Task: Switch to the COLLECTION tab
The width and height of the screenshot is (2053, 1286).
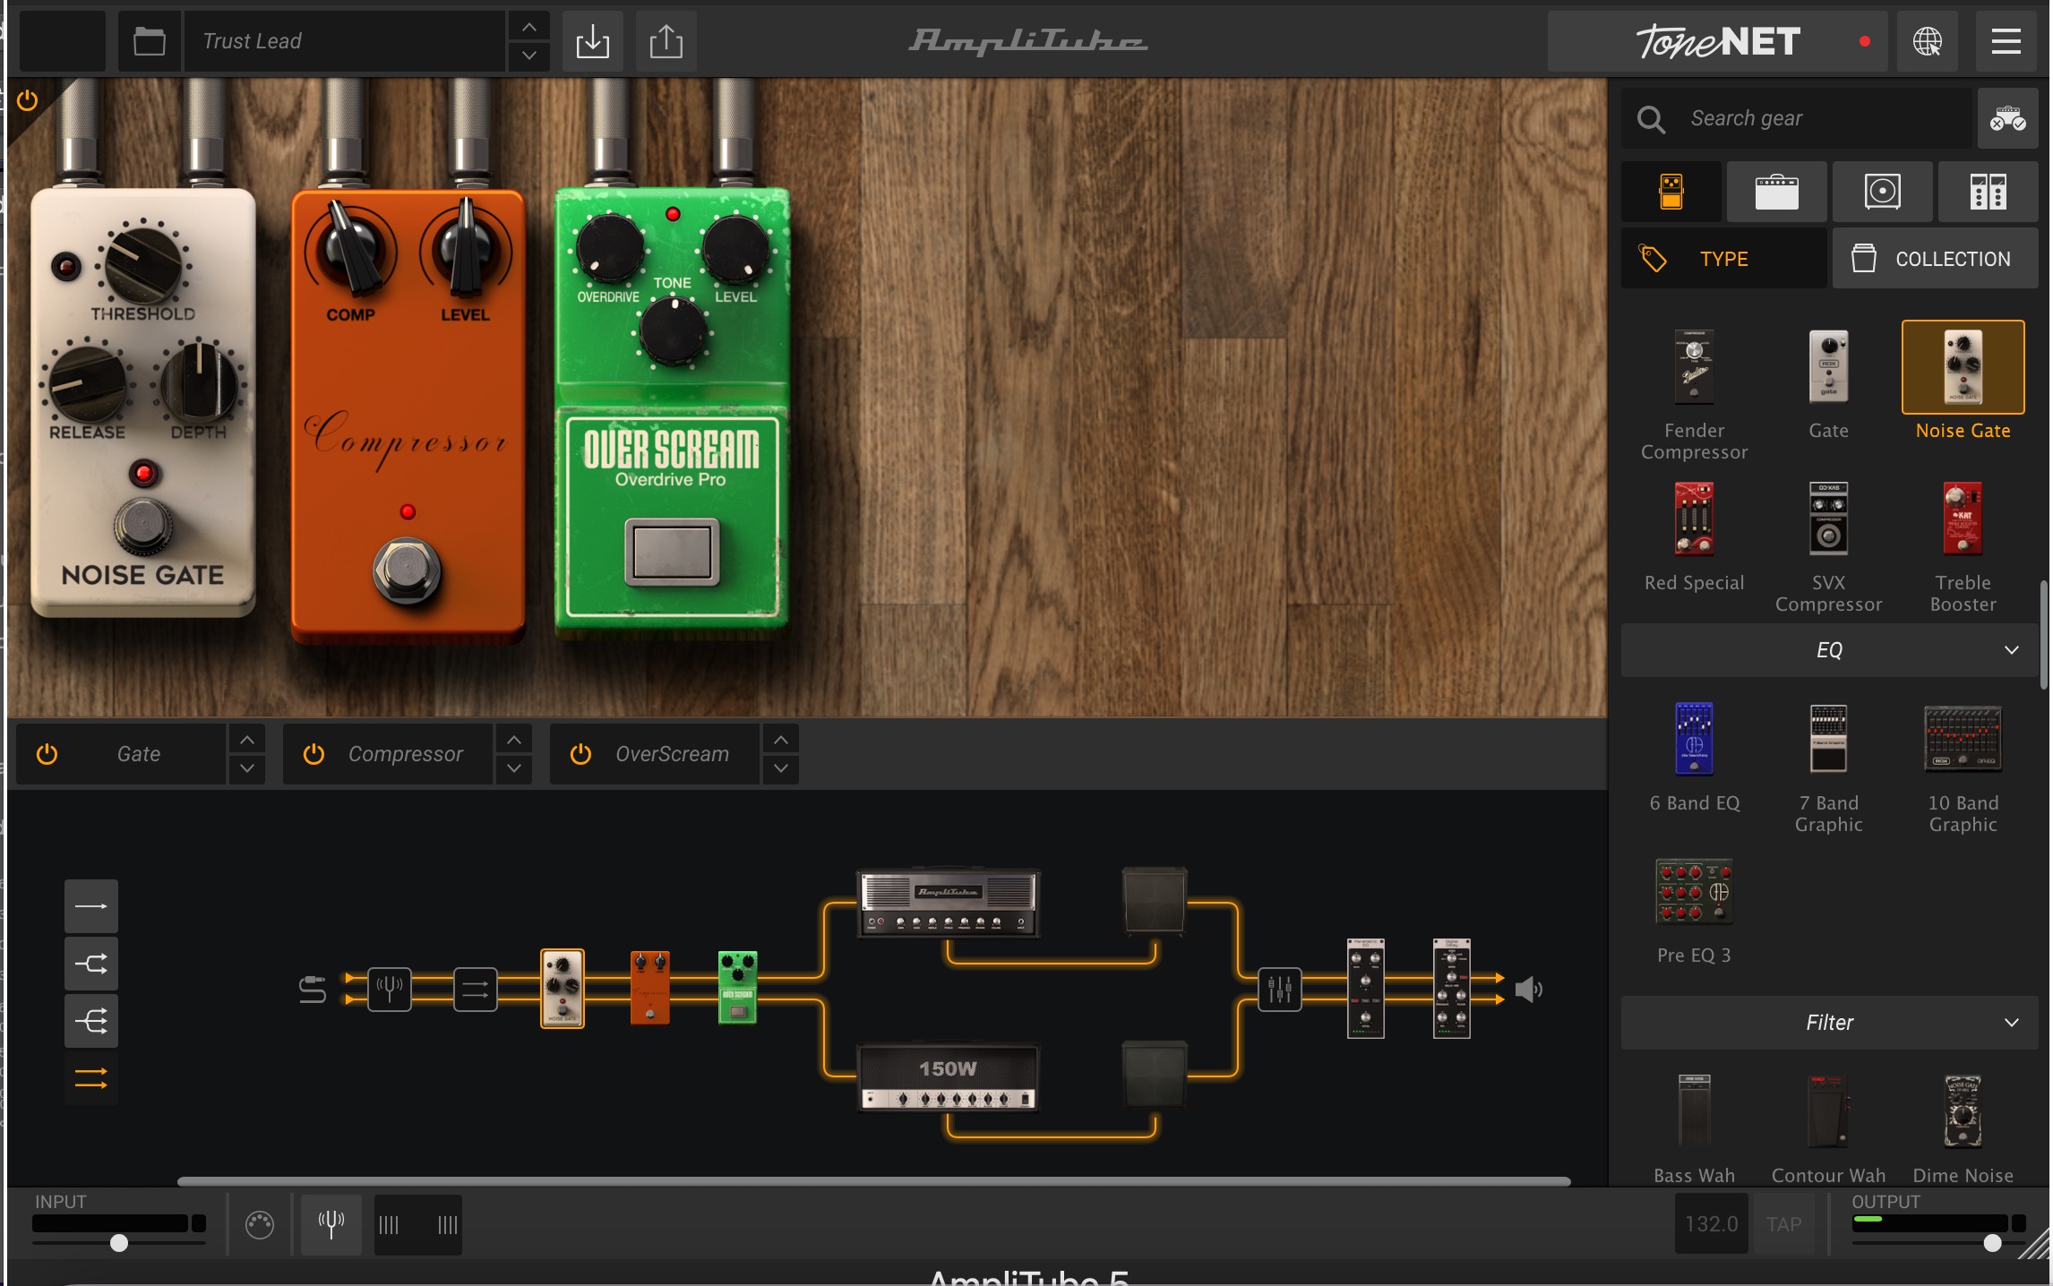Action: point(1935,259)
